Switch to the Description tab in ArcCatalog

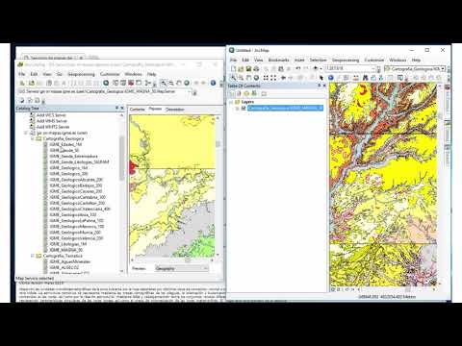tap(174, 110)
